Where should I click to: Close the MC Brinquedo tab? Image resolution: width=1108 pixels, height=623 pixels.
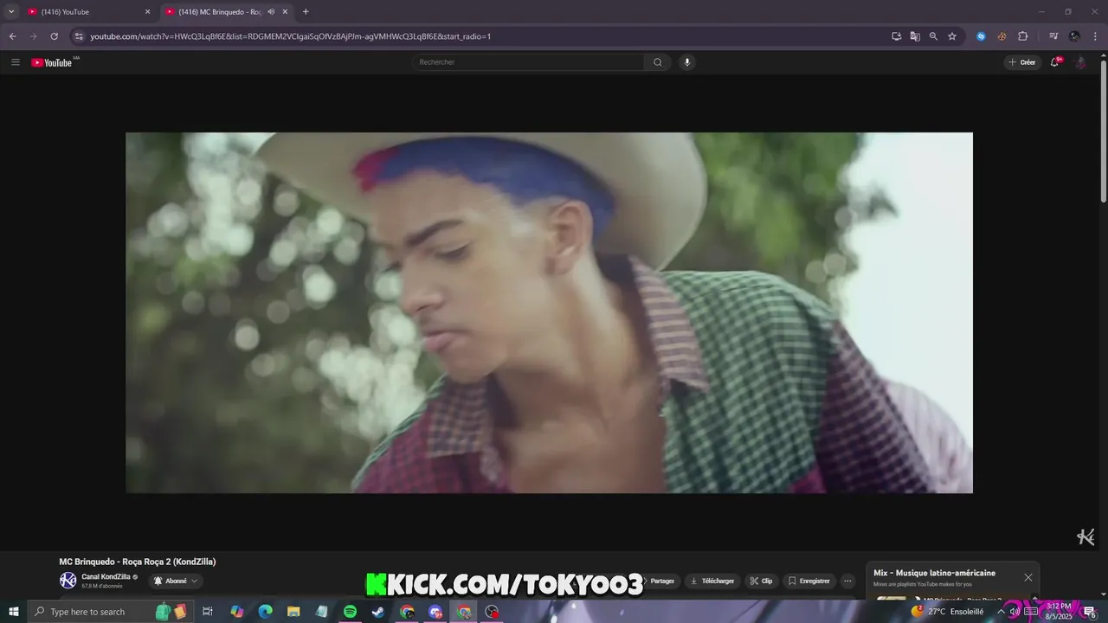[285, 12]
